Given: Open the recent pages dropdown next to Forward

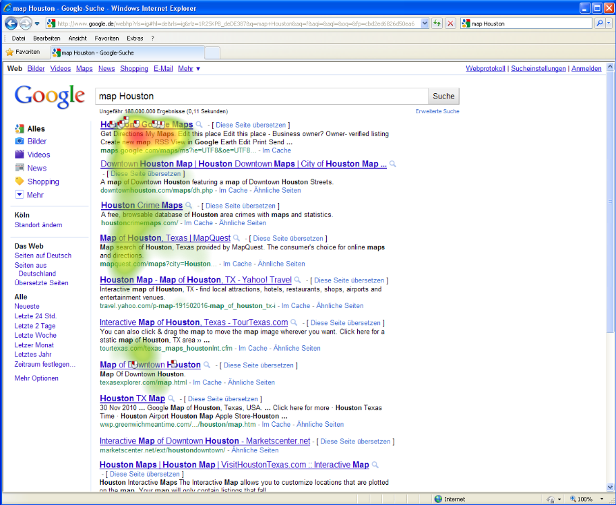Looking at the screenshot, I should [x=37, y=24].
